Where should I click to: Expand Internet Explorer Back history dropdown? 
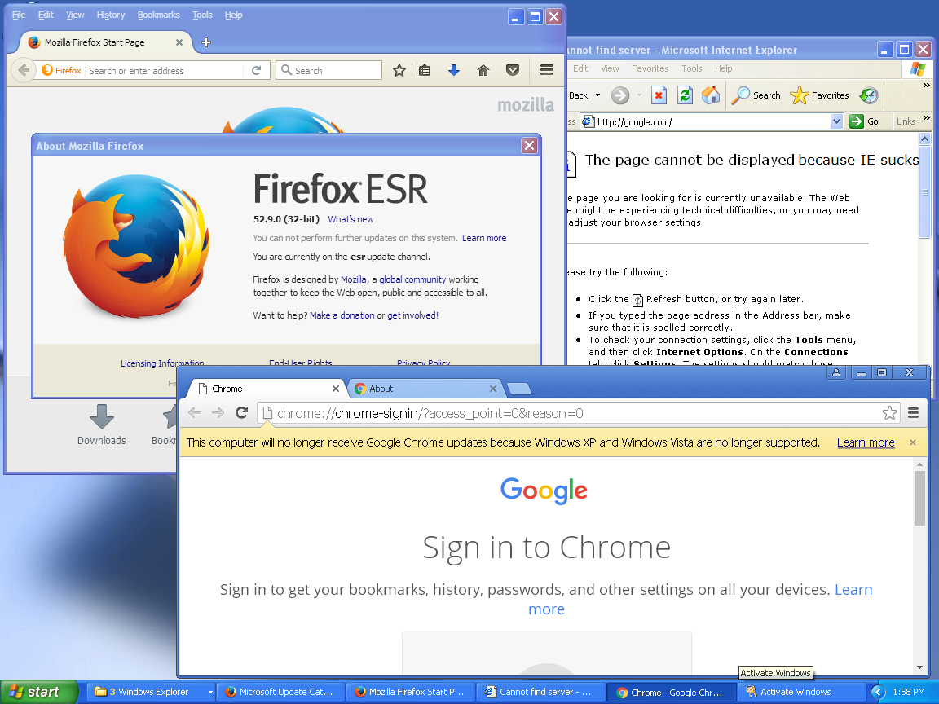[597, 95]
